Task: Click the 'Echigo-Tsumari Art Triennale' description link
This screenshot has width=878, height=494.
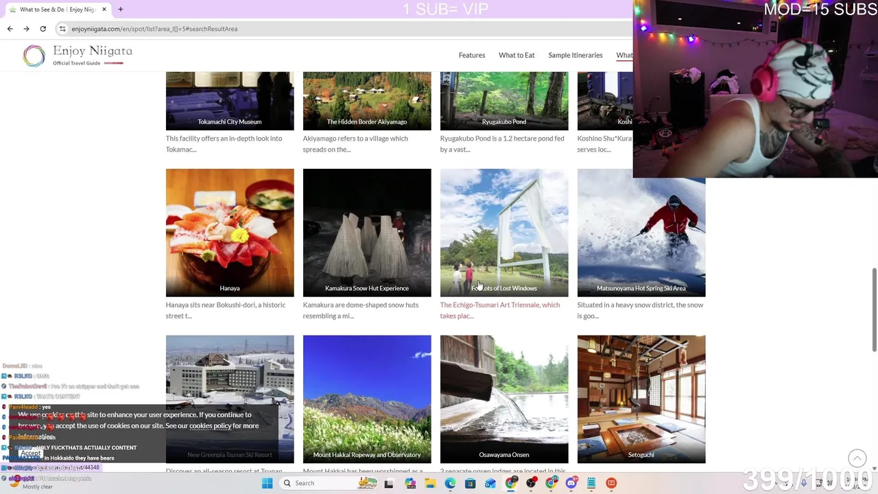Action: click(500, 310)
